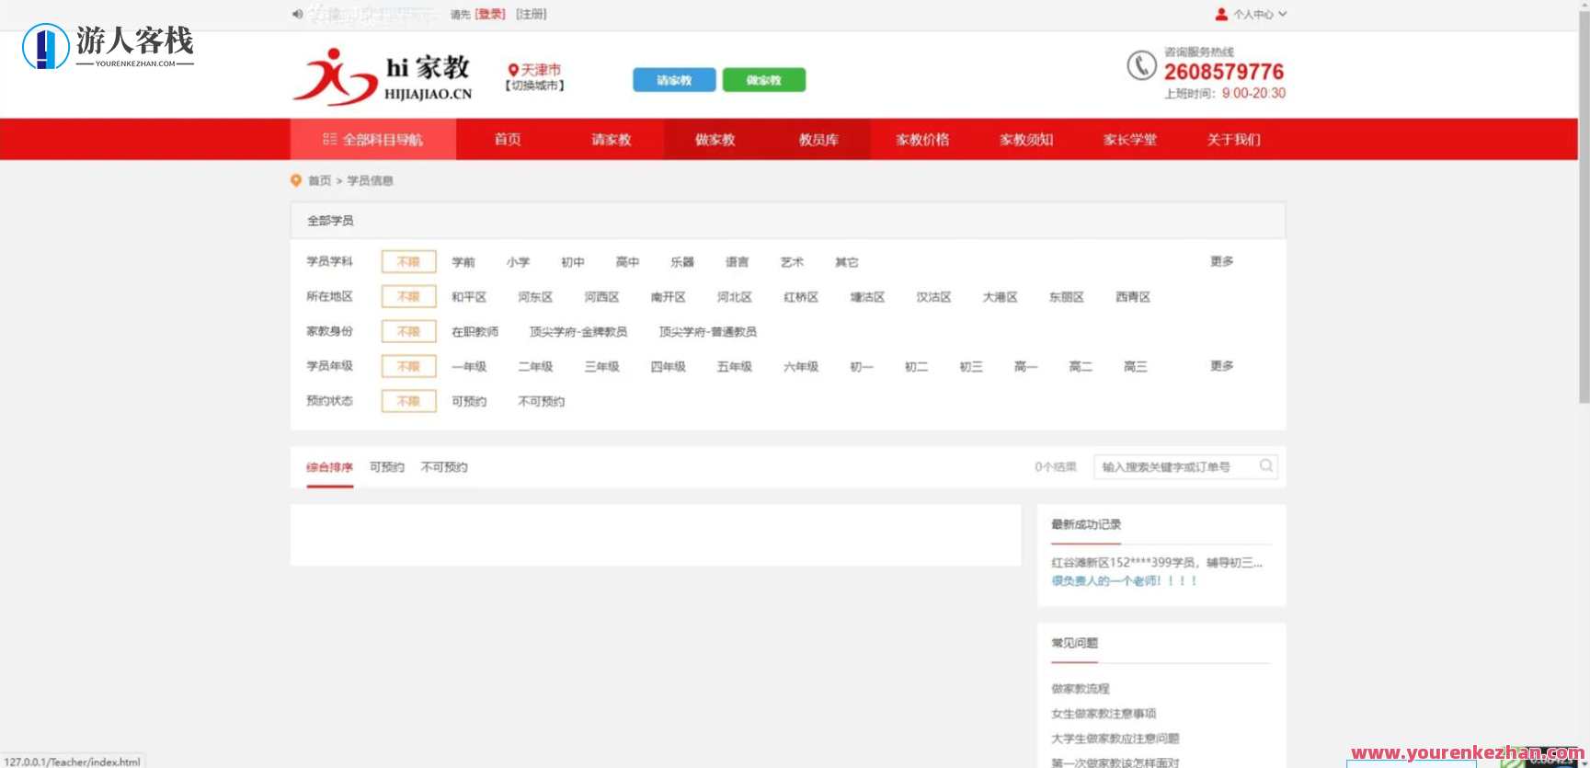Viewport: 1590px width, 768px height.
Task: Open the 全部科目导航 menu
Action: [372, 140]
